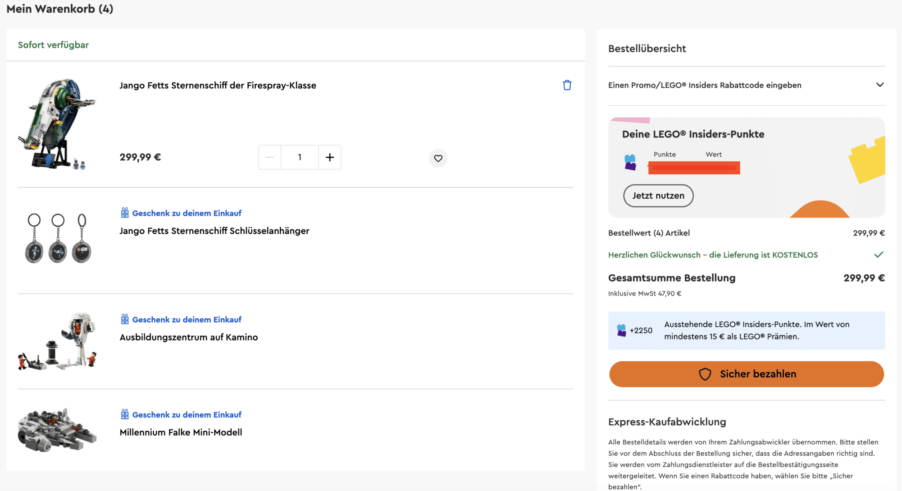Click 'Sofort verfügbar' heading
The image size is (902, 491).
point(53,45)
